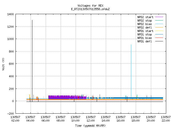Click the -200 y-axis tick label
This screenshot has height=128, width=171.
point(11,114)
